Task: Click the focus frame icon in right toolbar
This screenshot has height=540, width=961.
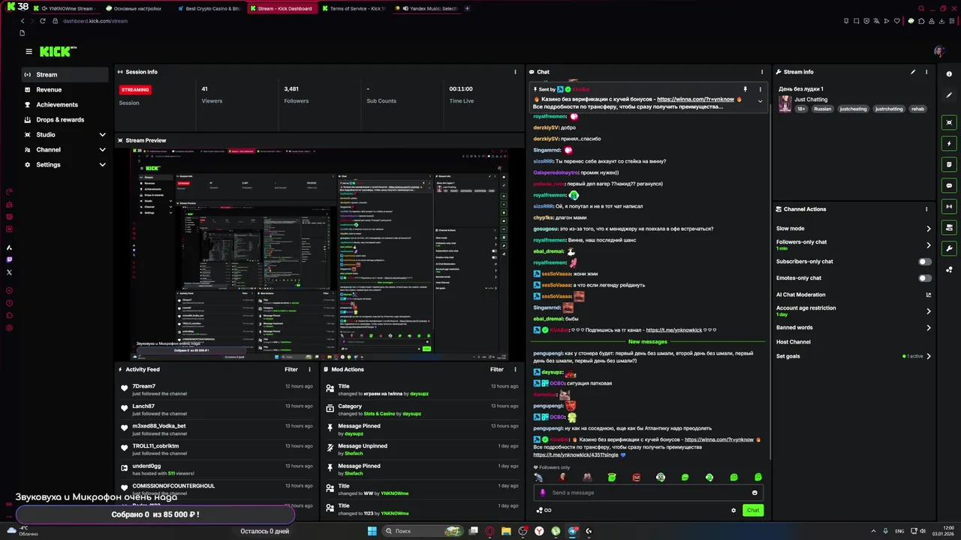Action: point(949,122)
